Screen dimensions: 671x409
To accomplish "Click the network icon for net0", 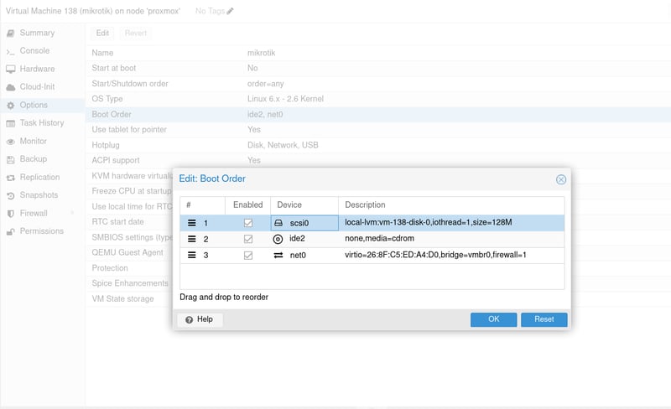I will [278, 255].
